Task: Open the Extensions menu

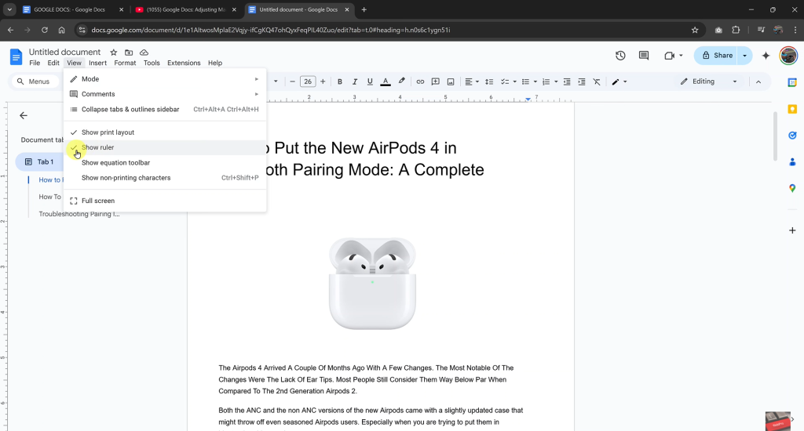Action: point(184,63)
